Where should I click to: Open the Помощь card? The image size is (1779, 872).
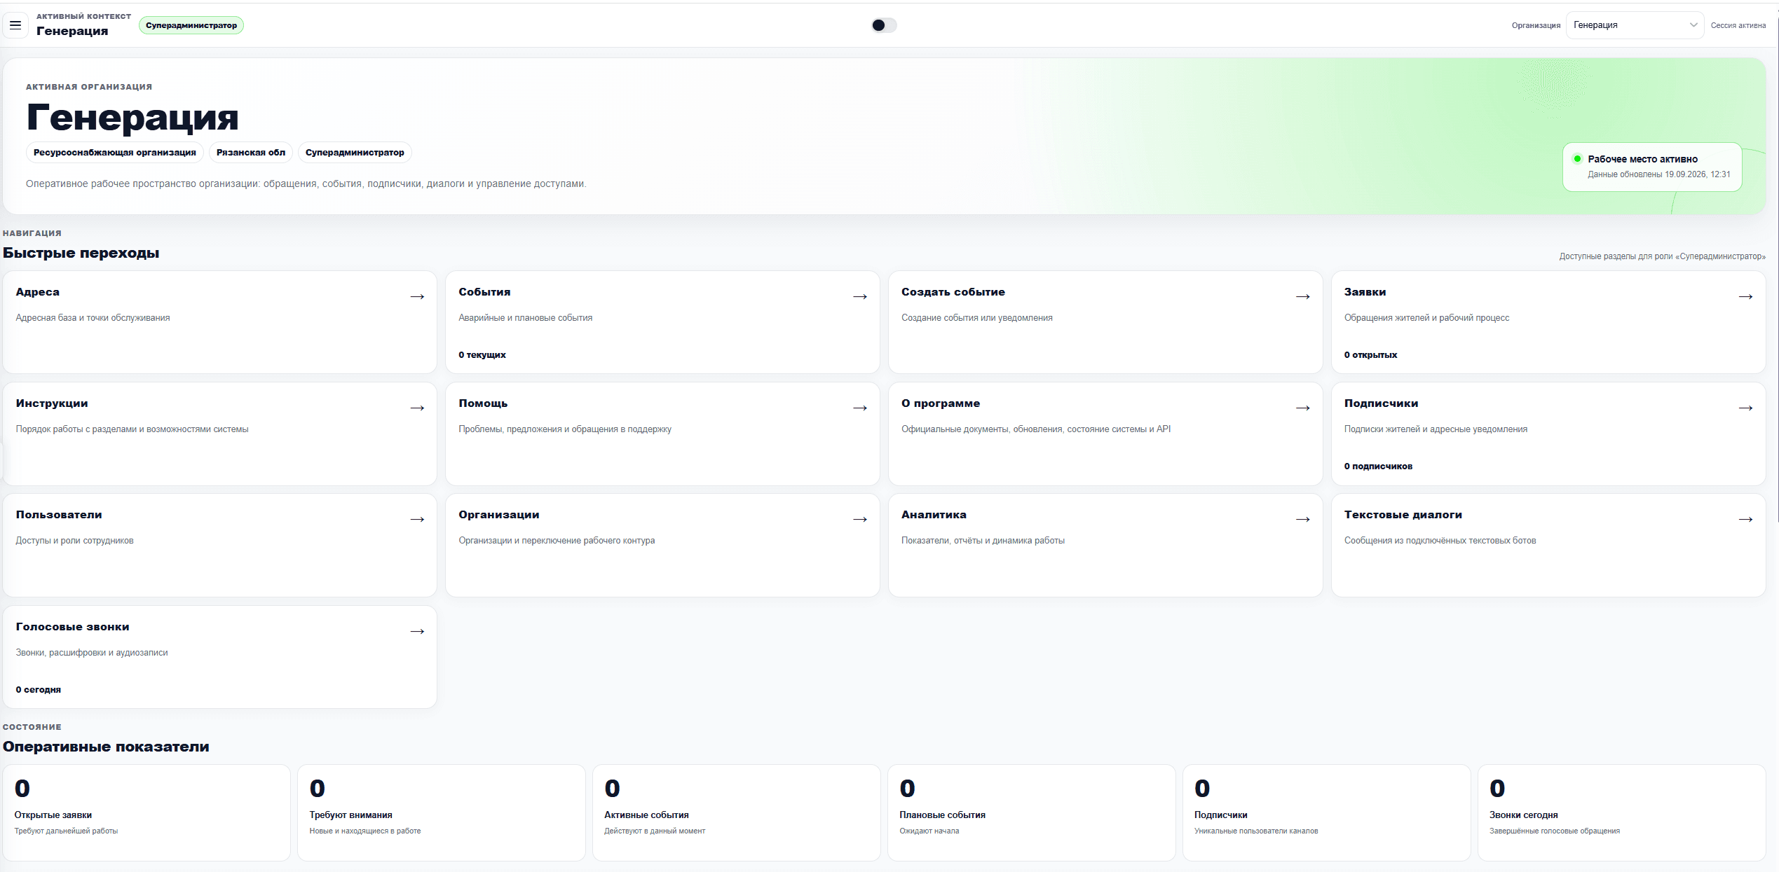[x=662, y=434]
